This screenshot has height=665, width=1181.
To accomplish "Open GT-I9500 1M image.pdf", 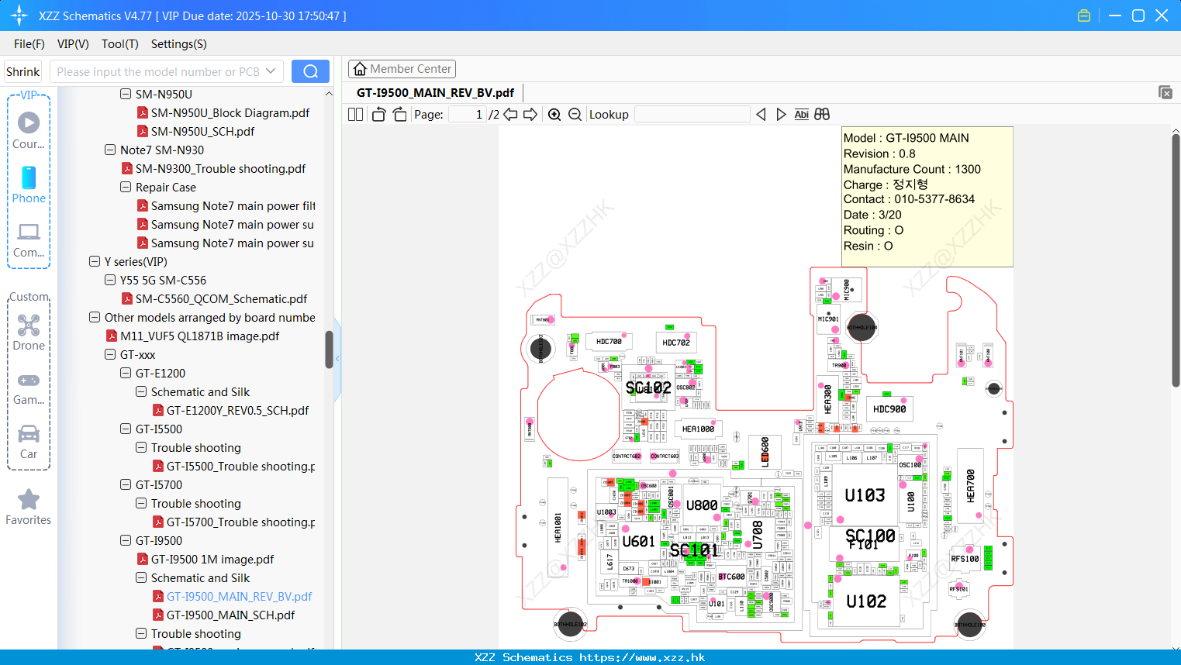I will pos(212,559).
